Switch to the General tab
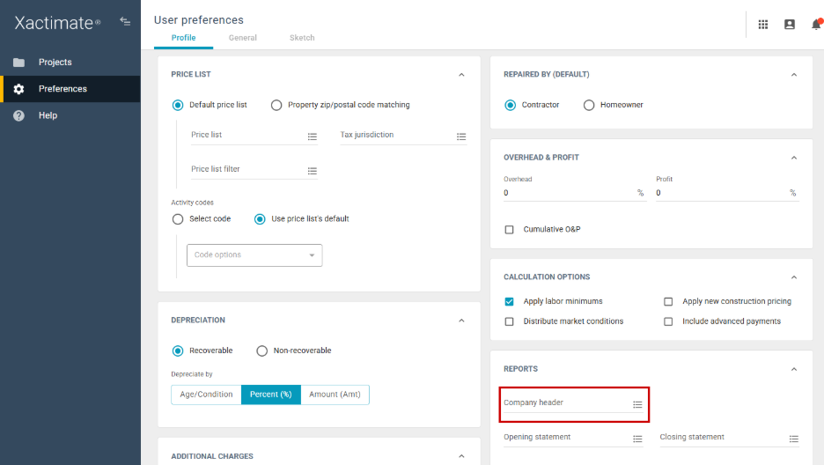Screen dimensions: 824x465 point(243,38)
